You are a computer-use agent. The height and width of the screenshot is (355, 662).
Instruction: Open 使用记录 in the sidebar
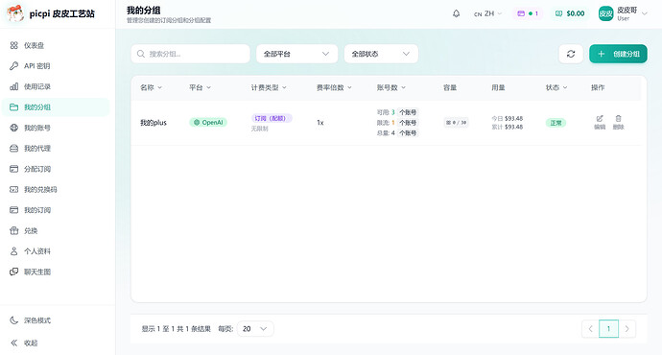(56, 86)
